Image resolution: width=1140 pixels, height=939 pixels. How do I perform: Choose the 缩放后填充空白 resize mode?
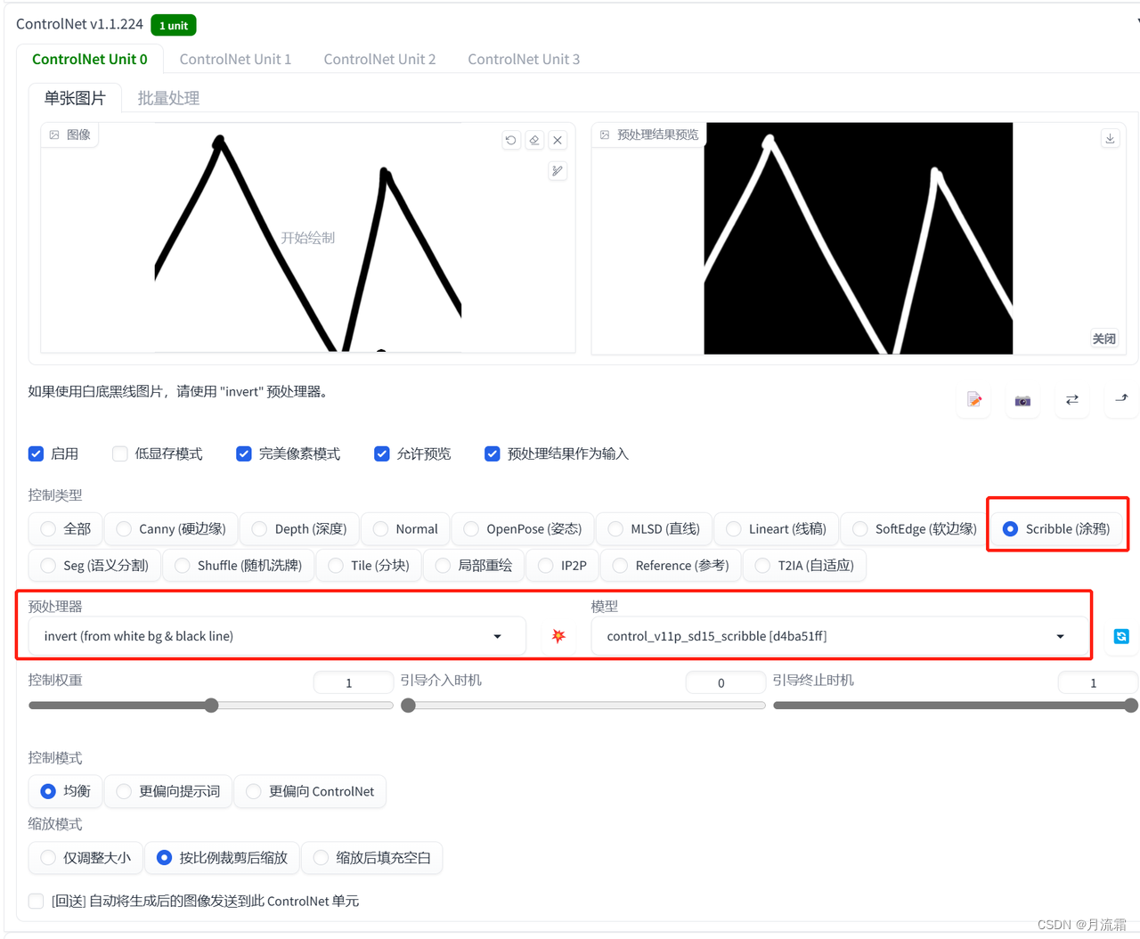pyautogui.click(x=371, y=857)
